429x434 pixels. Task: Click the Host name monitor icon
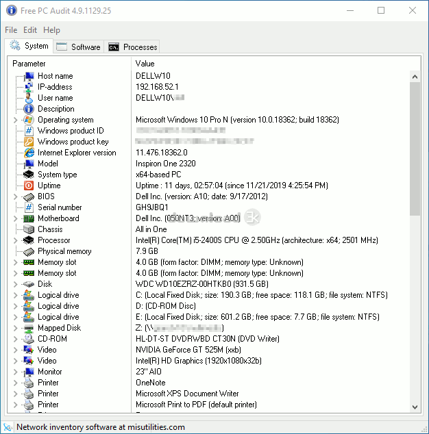tap(29, 76)
